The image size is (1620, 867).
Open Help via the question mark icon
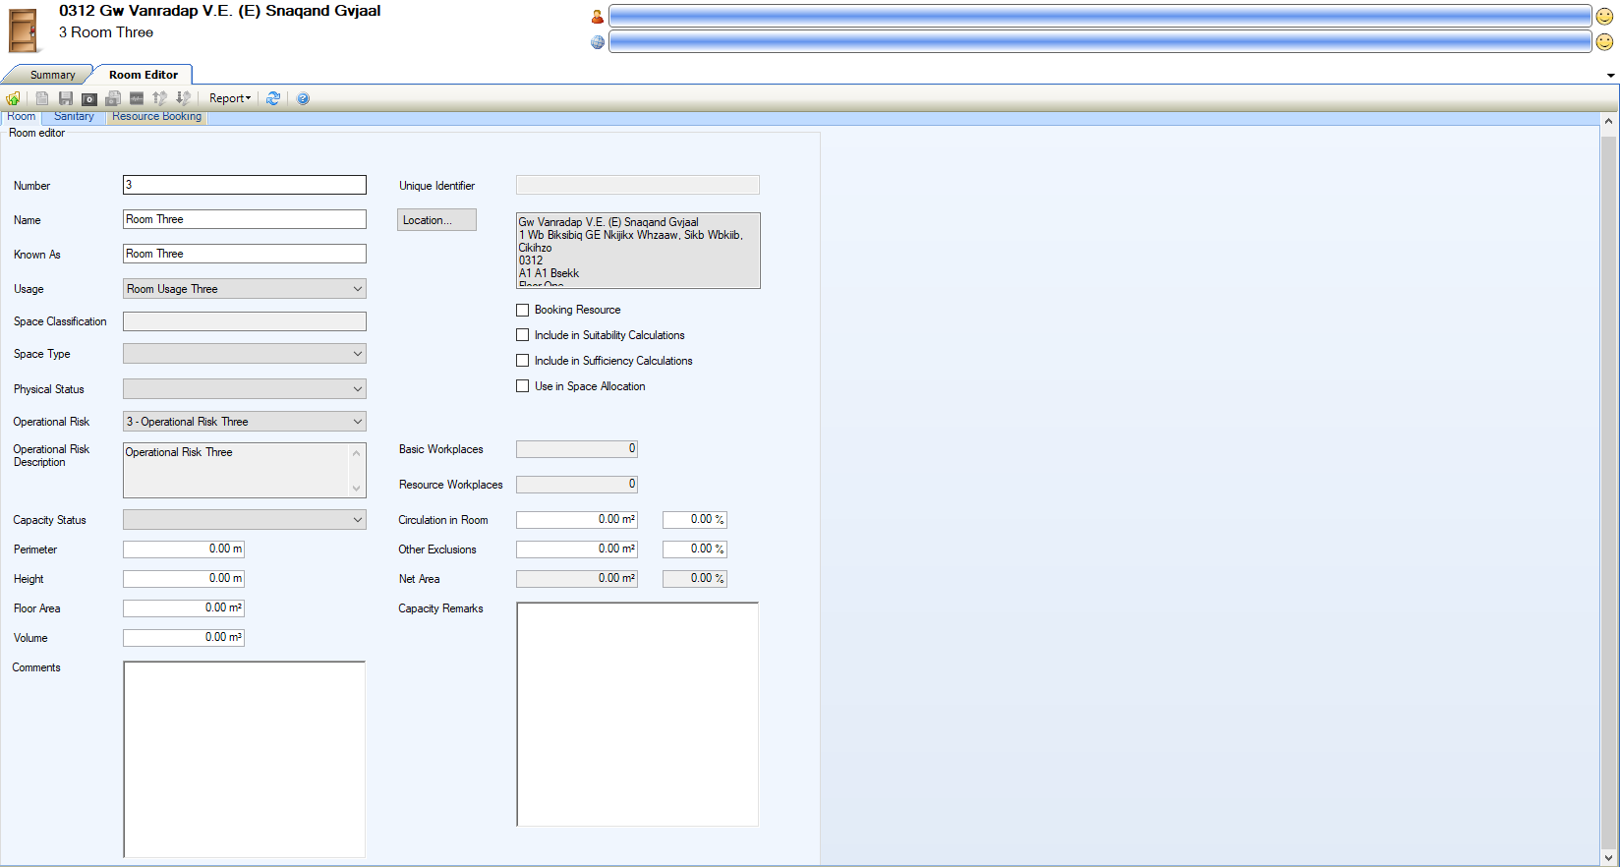[303, 98]
